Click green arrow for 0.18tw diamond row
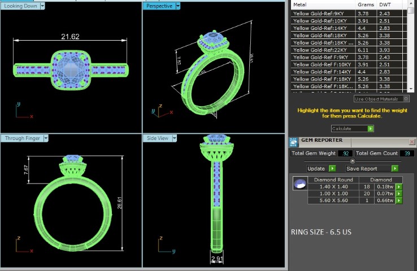The height and width of the screenshot is (271, 417). pos(398,186)
